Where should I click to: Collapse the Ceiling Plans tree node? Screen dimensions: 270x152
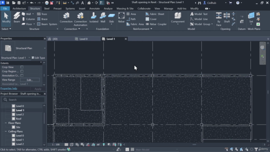click(x=5, y=131)
